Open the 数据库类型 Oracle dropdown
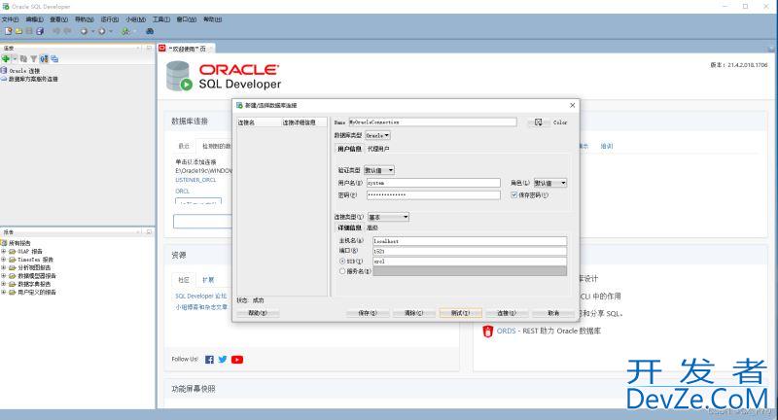The height and width of the screenshot is (420, 778). [x=378, y=135]
